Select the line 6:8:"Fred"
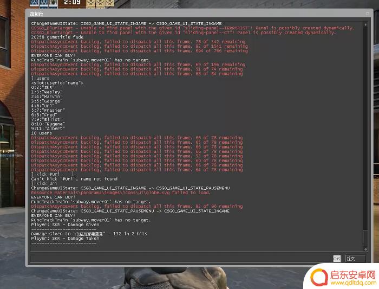The image size is (379, 289). 44,115
